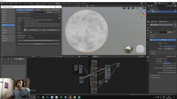
Task: Select Interface in Preferences sidebar
Action: (8, 10)
